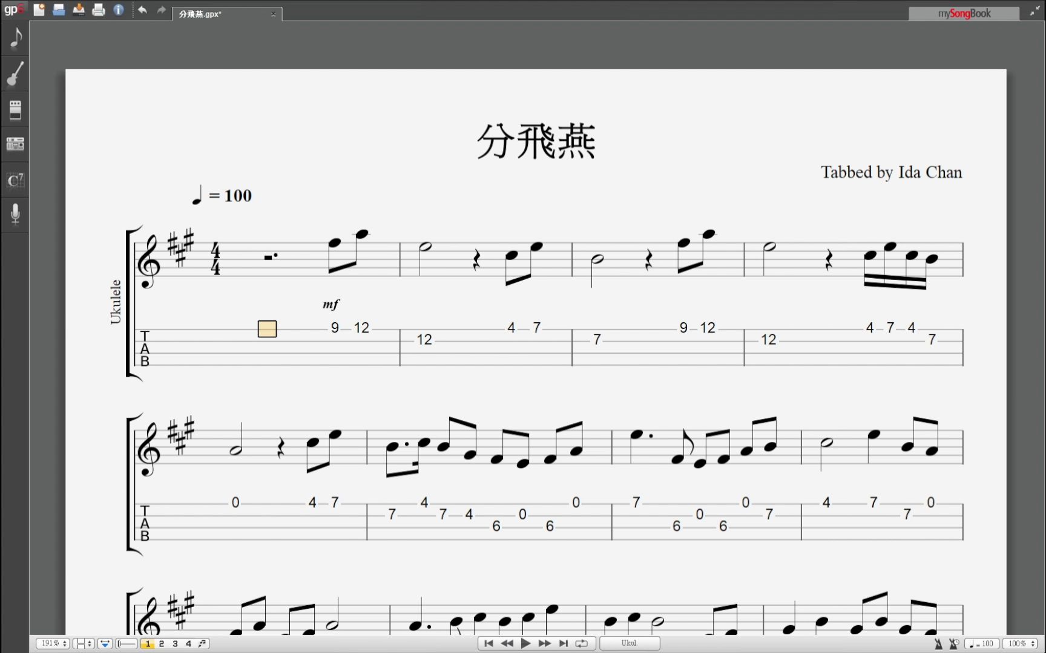Viewport: 1046px width, 653px height.
Task: Select voice 3
Action: (175, 644)
